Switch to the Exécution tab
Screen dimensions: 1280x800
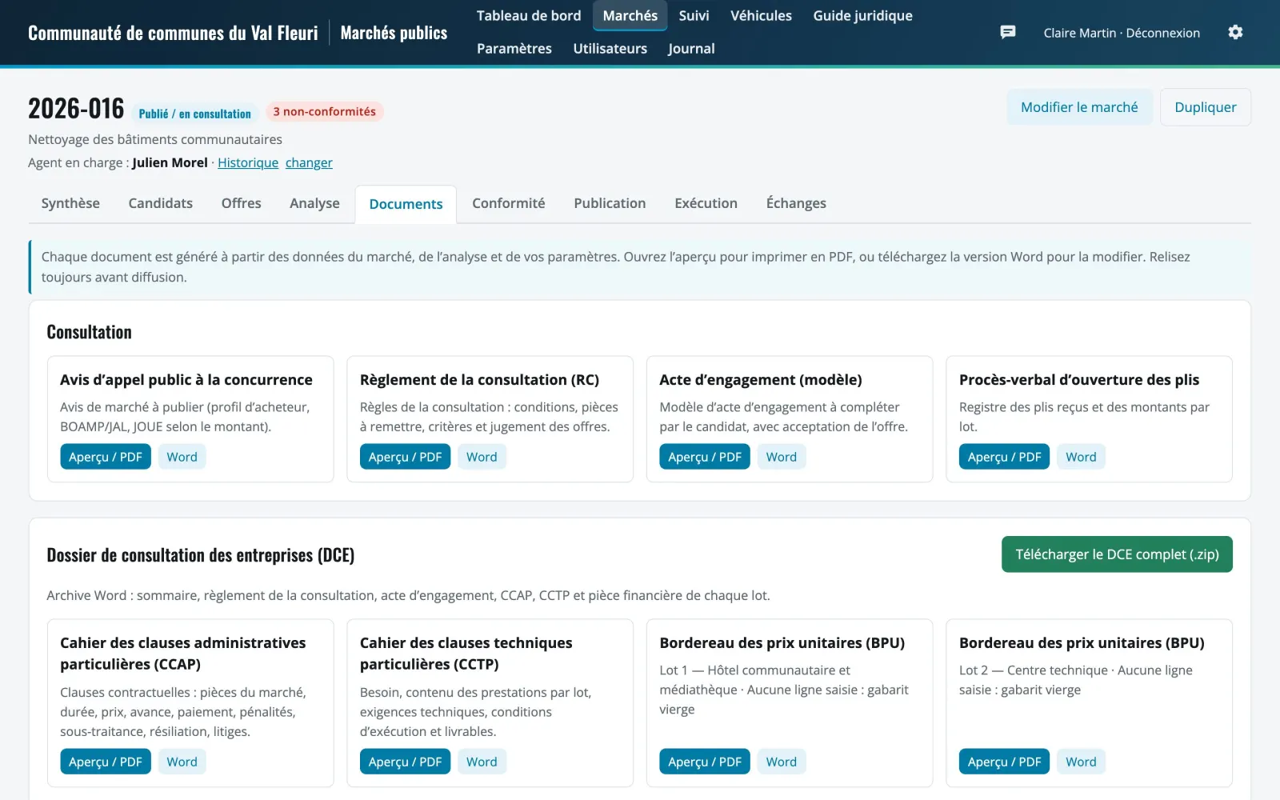click(x=706, y=203)
